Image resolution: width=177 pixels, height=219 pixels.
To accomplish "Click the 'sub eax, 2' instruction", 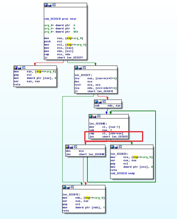I will [101, 130].
